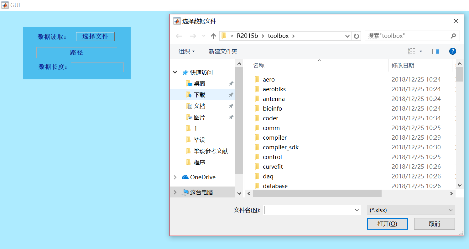Go up one folder level
Viewport: 469px width, 249px height.
tap(214, 36)
